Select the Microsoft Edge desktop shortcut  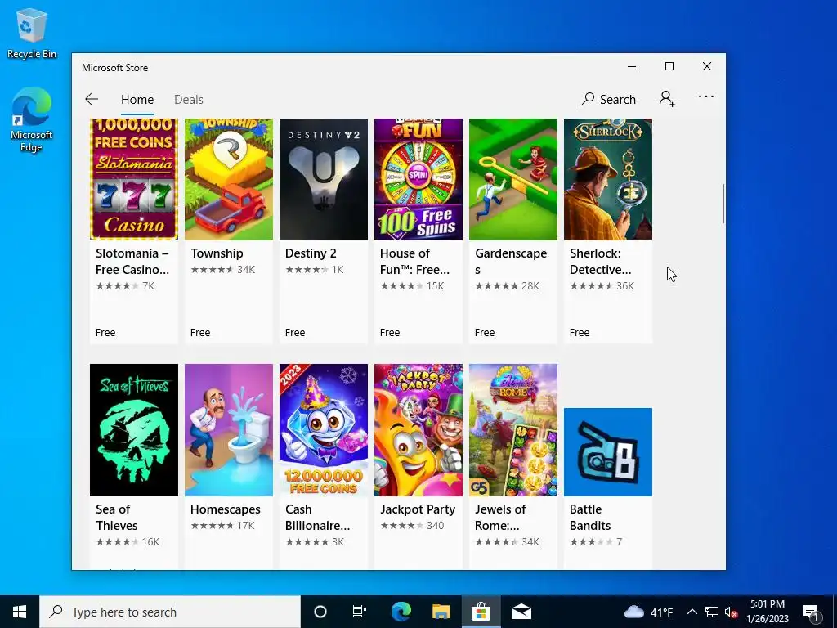pos(32,119)
